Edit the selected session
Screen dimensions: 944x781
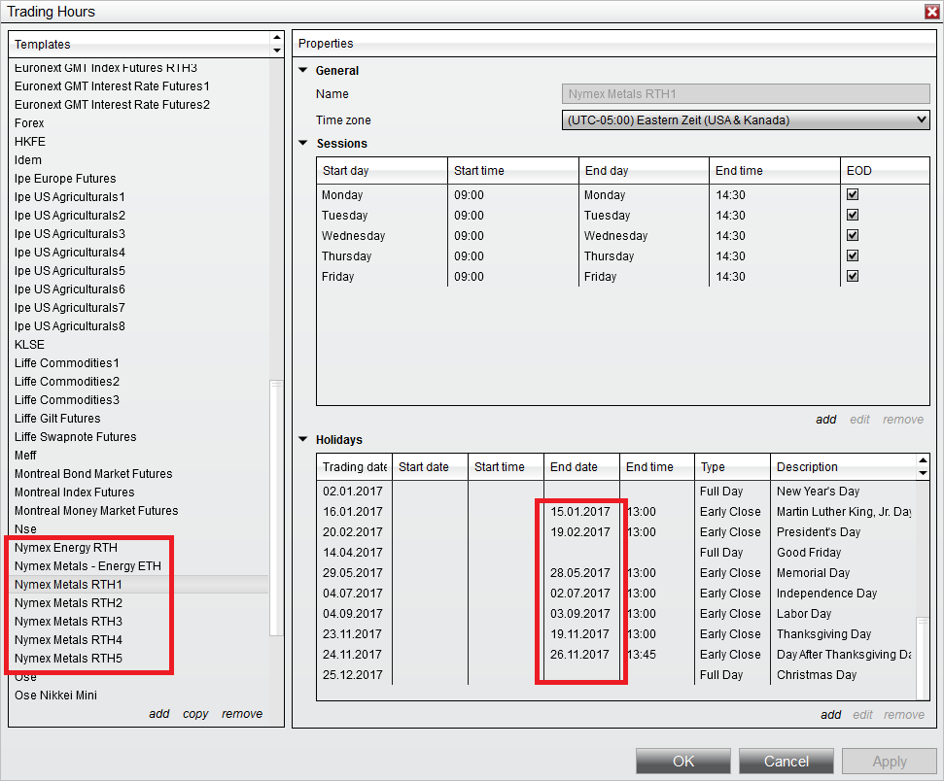(859, 420)
